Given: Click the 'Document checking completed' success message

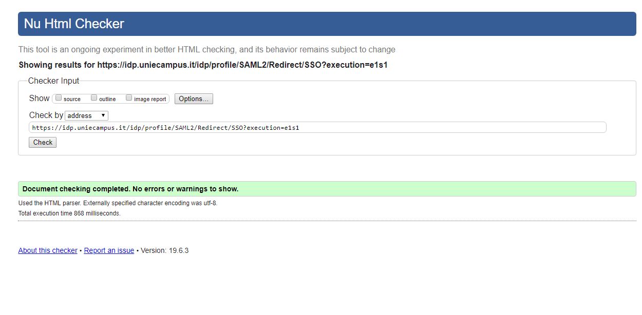Looking at the screenshot, I should click(327, 189).
